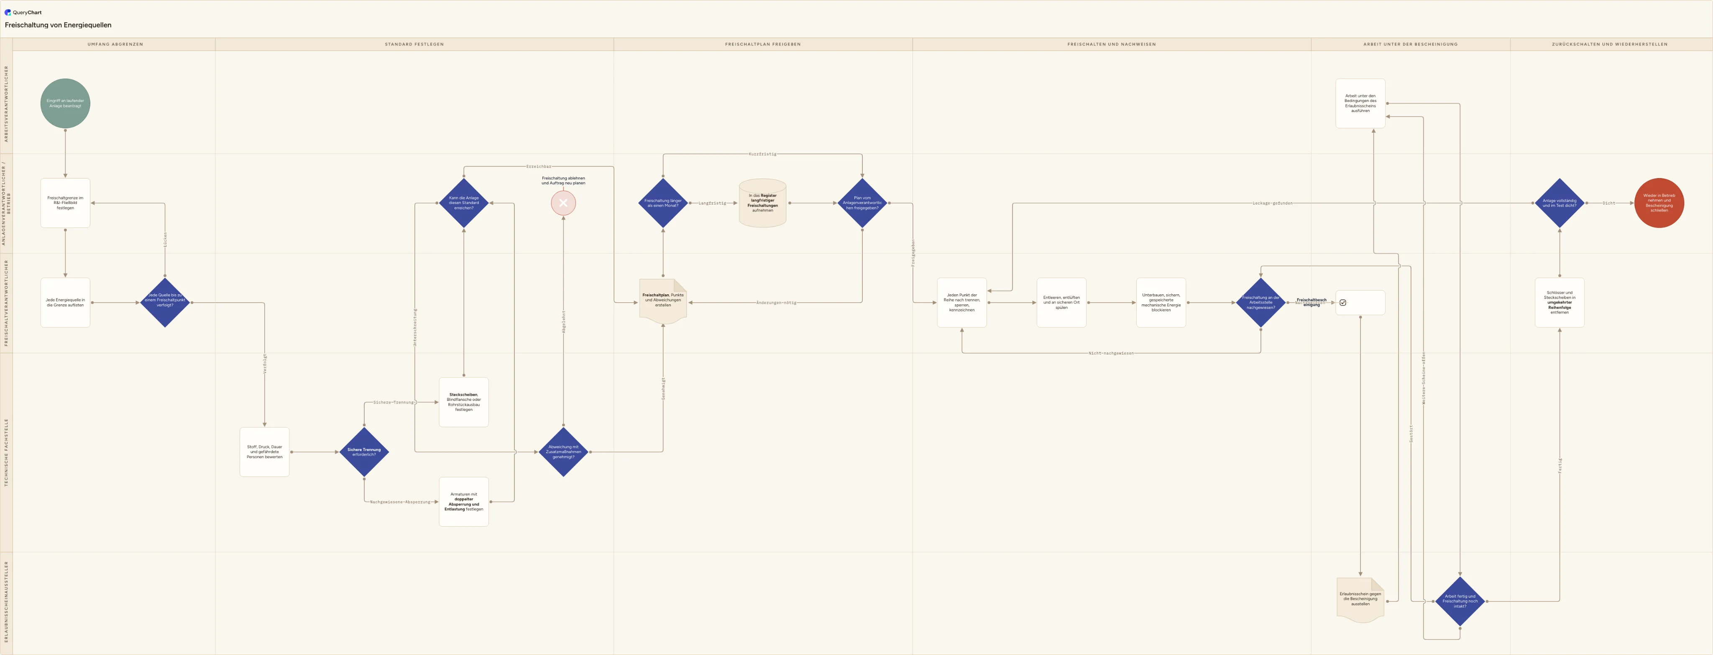Select the 'Freischaltplan, Punkte und Abweichungen erstellen' document shape

point(663,301)
